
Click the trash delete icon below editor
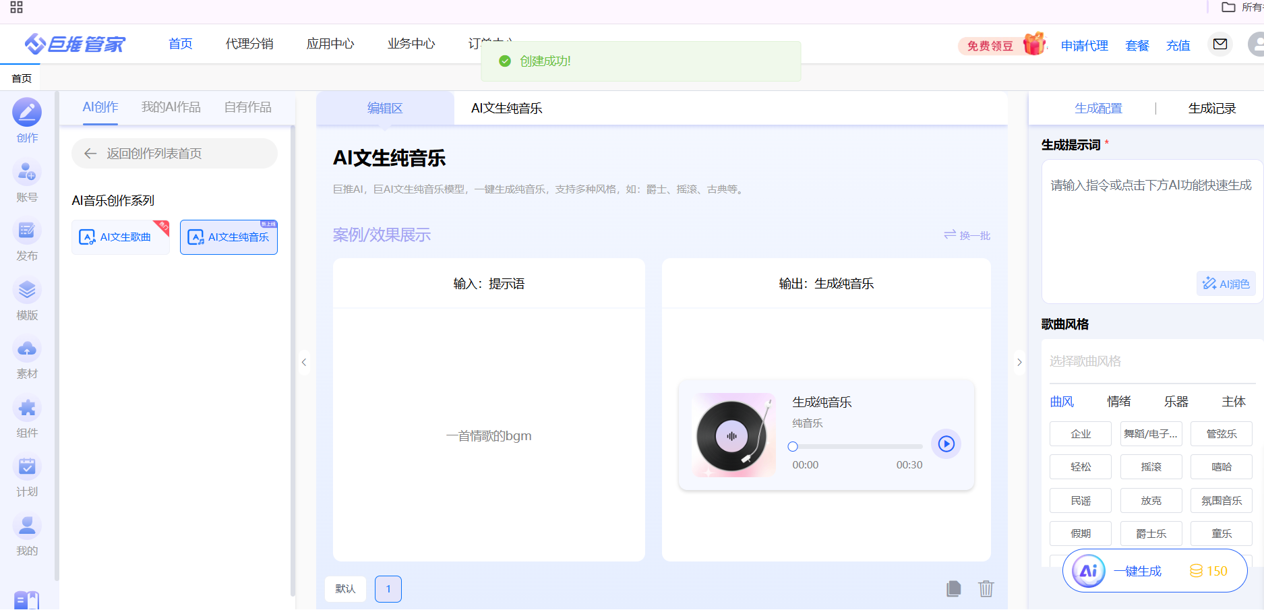[986, 588]
